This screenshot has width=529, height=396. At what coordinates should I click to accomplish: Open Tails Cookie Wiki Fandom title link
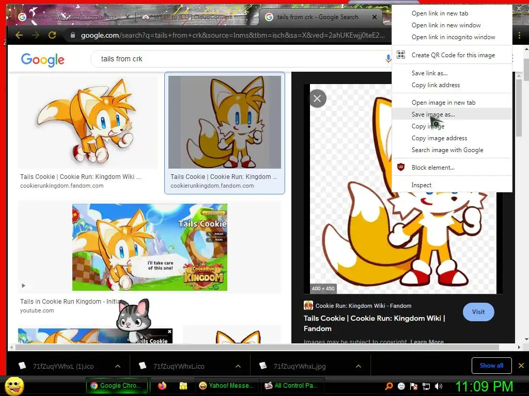(374, 323)
